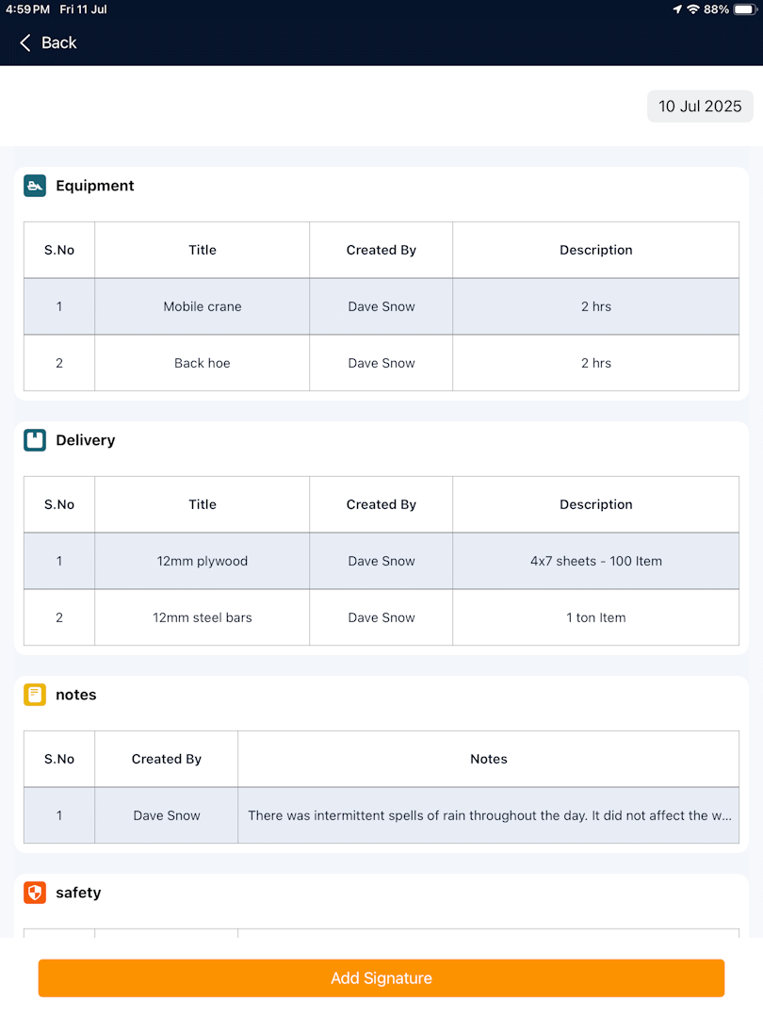
Task: Click the Notes column header
Action: [489, 759]
